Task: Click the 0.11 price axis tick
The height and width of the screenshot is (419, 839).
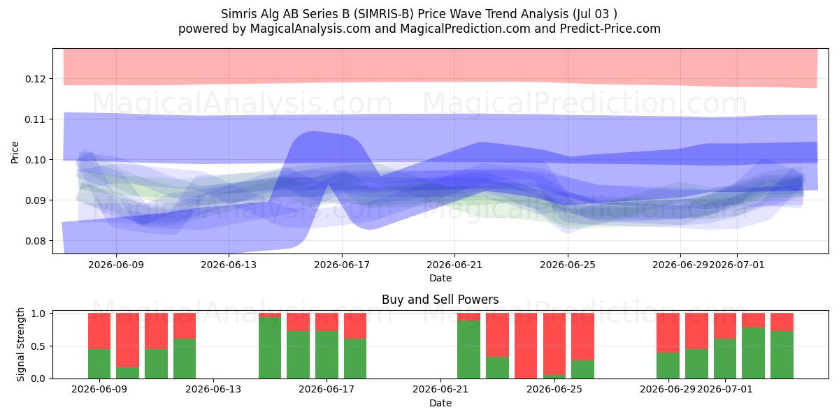Action: [37, 119]
